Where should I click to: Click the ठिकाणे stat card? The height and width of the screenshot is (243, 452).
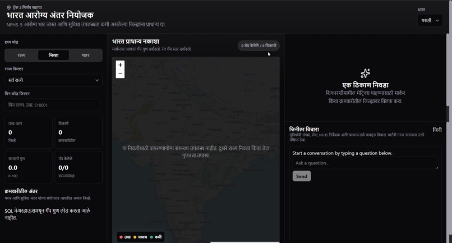pos(79,132)
